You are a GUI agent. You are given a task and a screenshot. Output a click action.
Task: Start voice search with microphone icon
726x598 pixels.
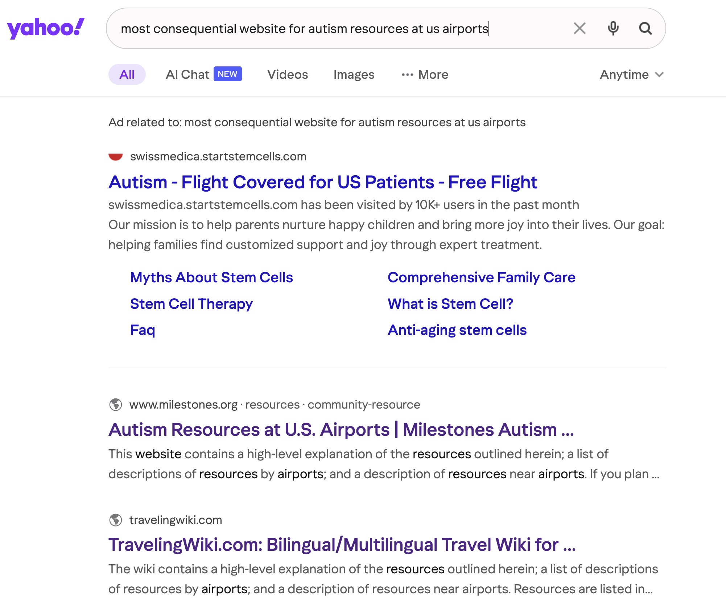tap(613, 28)
